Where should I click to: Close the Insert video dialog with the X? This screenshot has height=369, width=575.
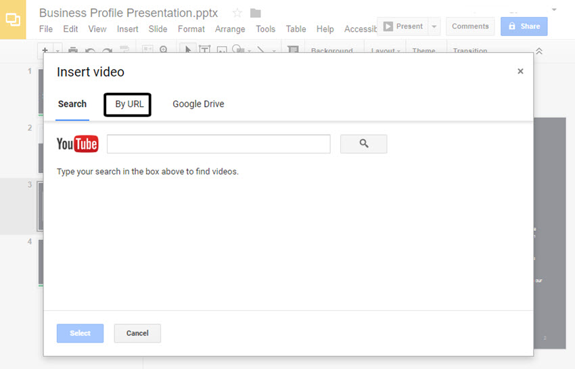tap(520, 71)
